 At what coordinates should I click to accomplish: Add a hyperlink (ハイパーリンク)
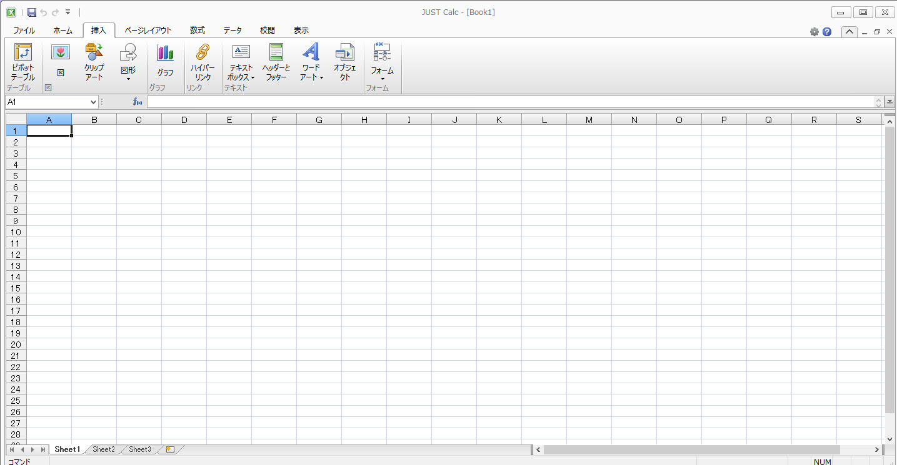(203, 62)
